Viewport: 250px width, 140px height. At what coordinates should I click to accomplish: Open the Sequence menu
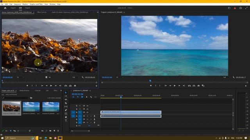[x=17, y=4]
